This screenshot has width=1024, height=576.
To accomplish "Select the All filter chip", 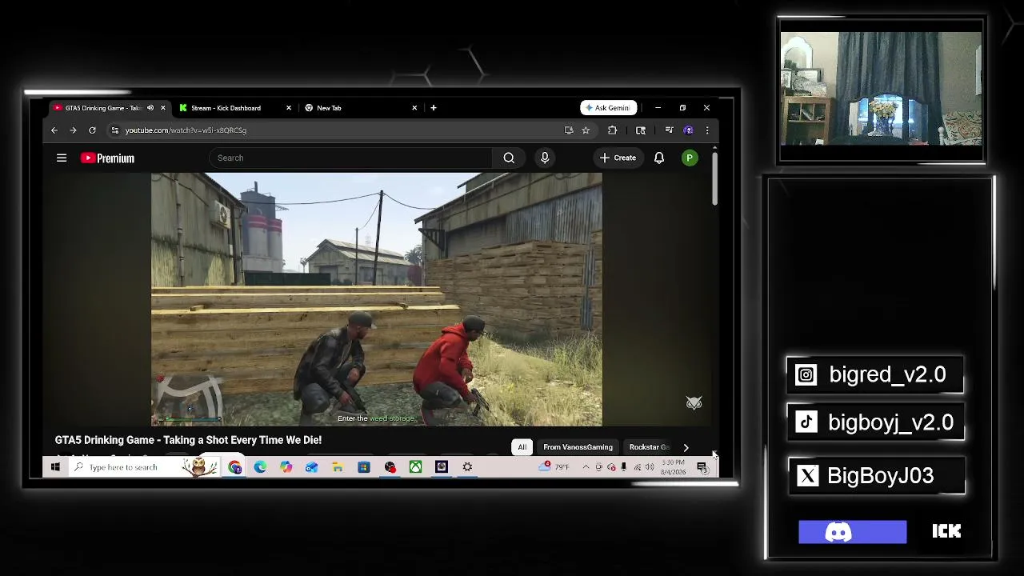I will click(x=522, y=447).
